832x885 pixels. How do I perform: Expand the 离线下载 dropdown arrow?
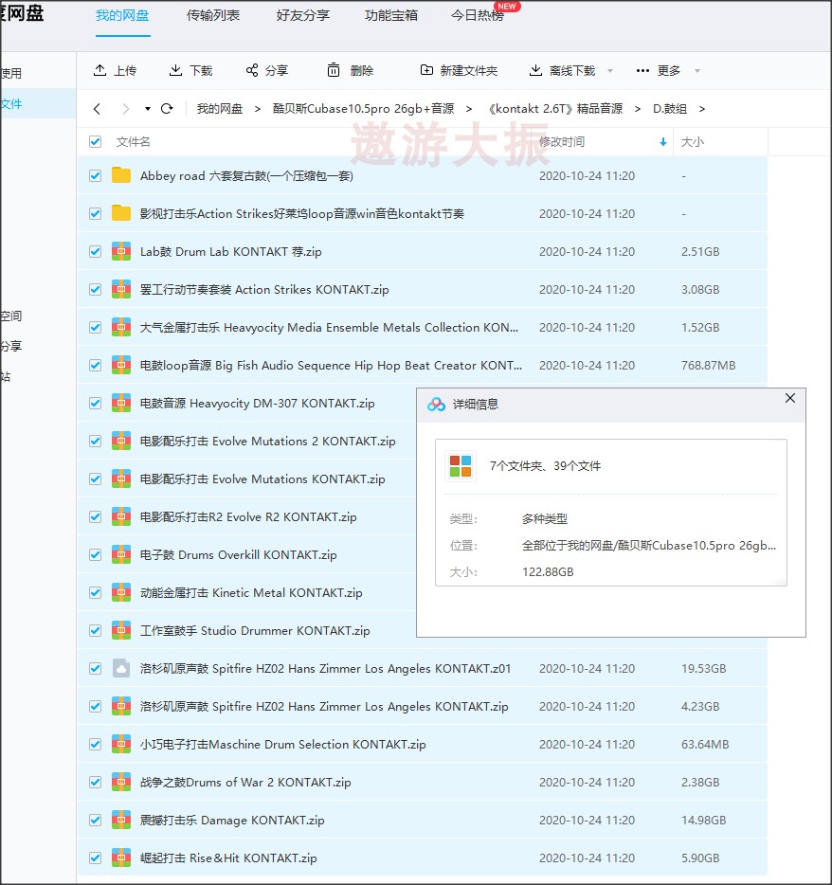pyautogui.click(x=610, y=71)
